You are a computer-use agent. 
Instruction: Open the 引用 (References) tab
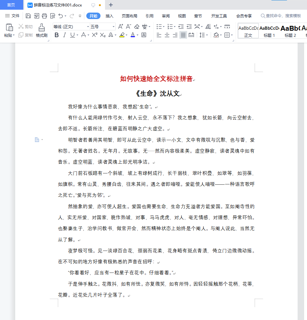[x=150, y=16]
